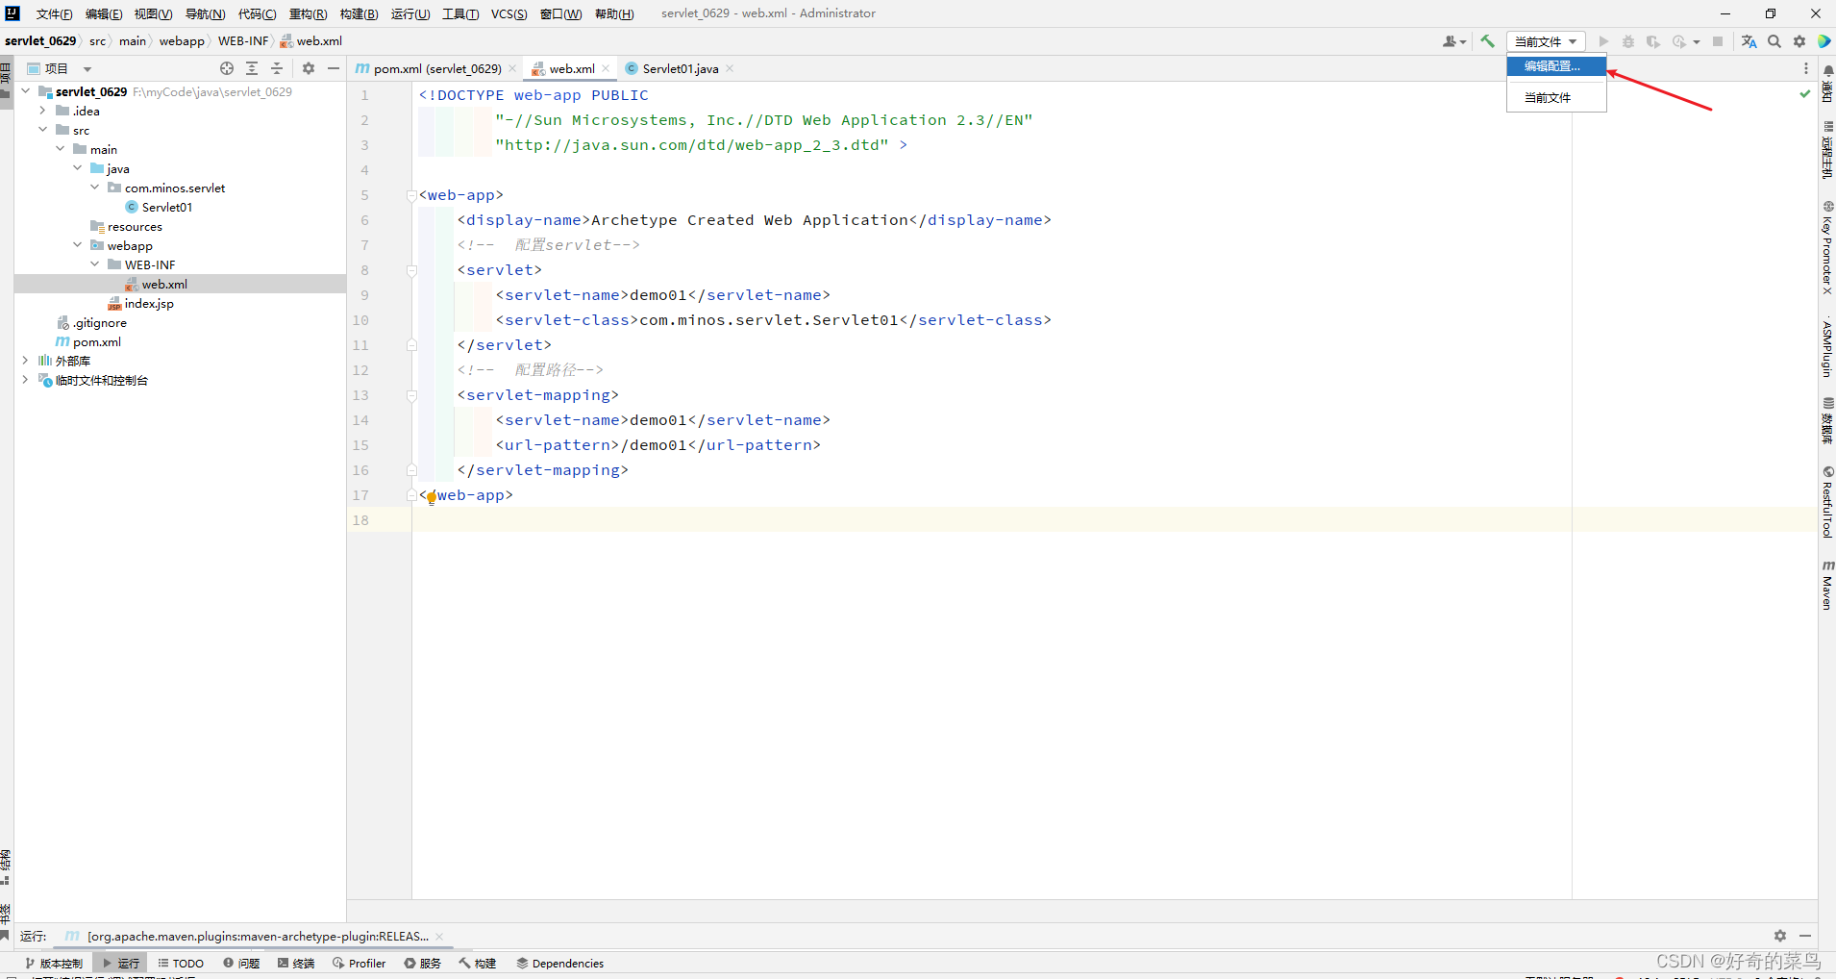The height and width of the screenshot is (979, 1836).
Task: Switch to the Servlet01.java tab
Action: pyautogui.click(x=679, y=68)
